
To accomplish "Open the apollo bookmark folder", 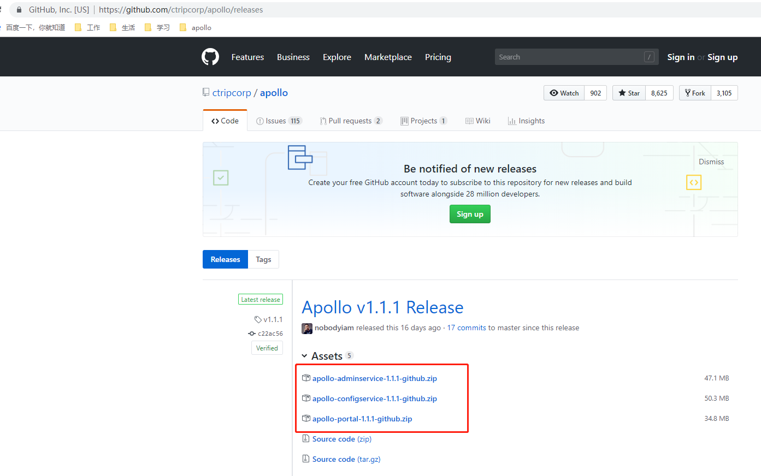I will (x=196, y=27).
